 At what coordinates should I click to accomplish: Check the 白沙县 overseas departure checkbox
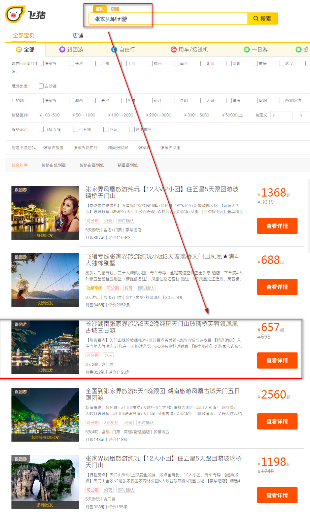pos(41,86)
